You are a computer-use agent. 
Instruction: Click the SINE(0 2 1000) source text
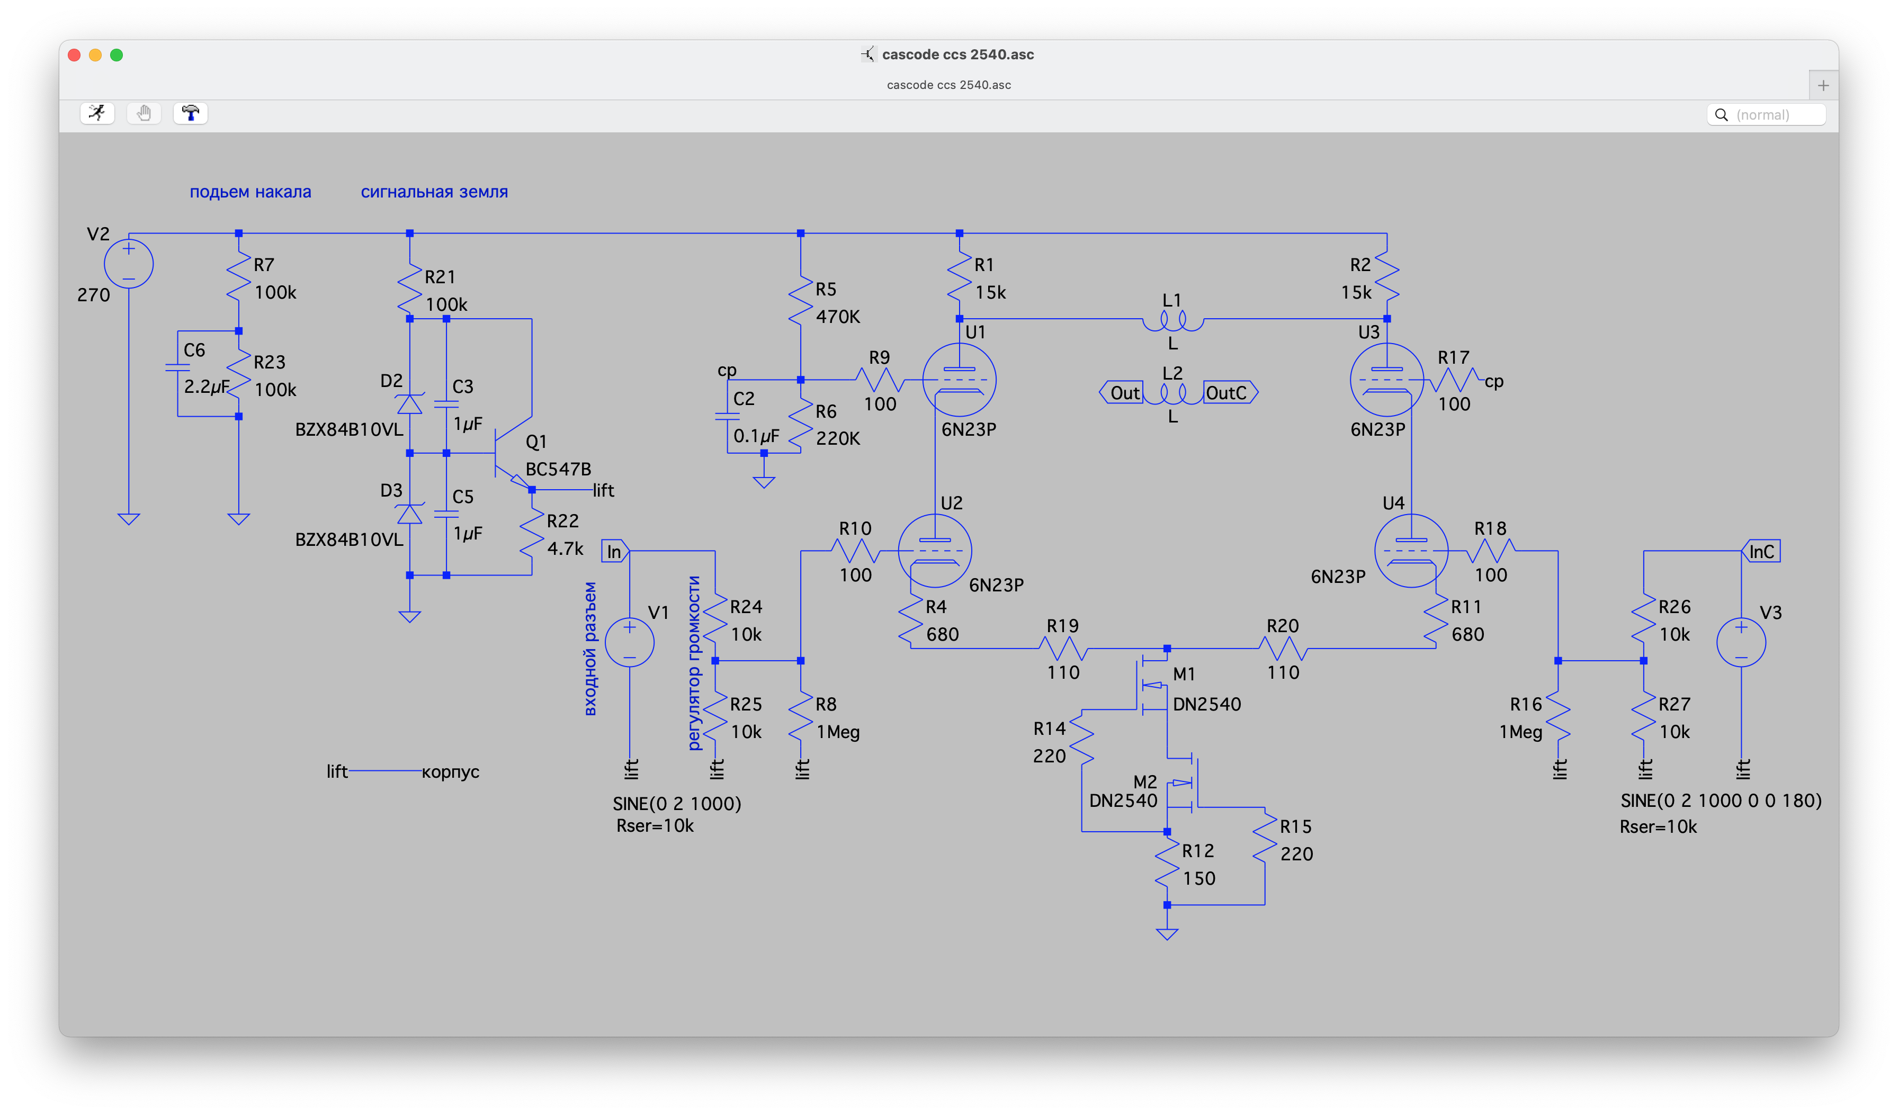tap(676, 804)
